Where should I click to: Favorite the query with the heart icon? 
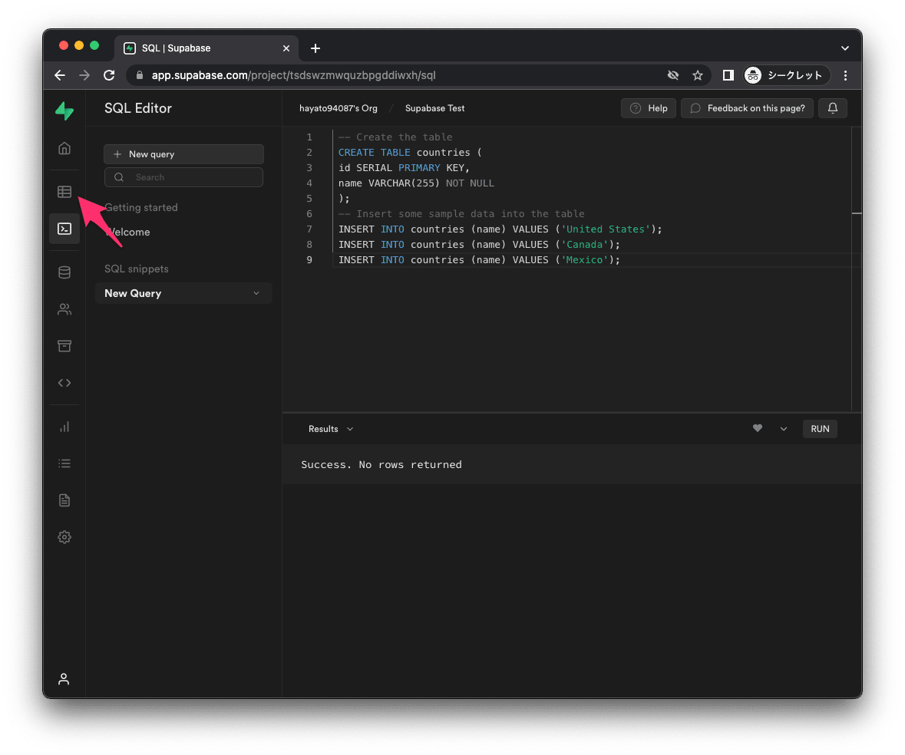pyautogui.click(x=758, y=428)
